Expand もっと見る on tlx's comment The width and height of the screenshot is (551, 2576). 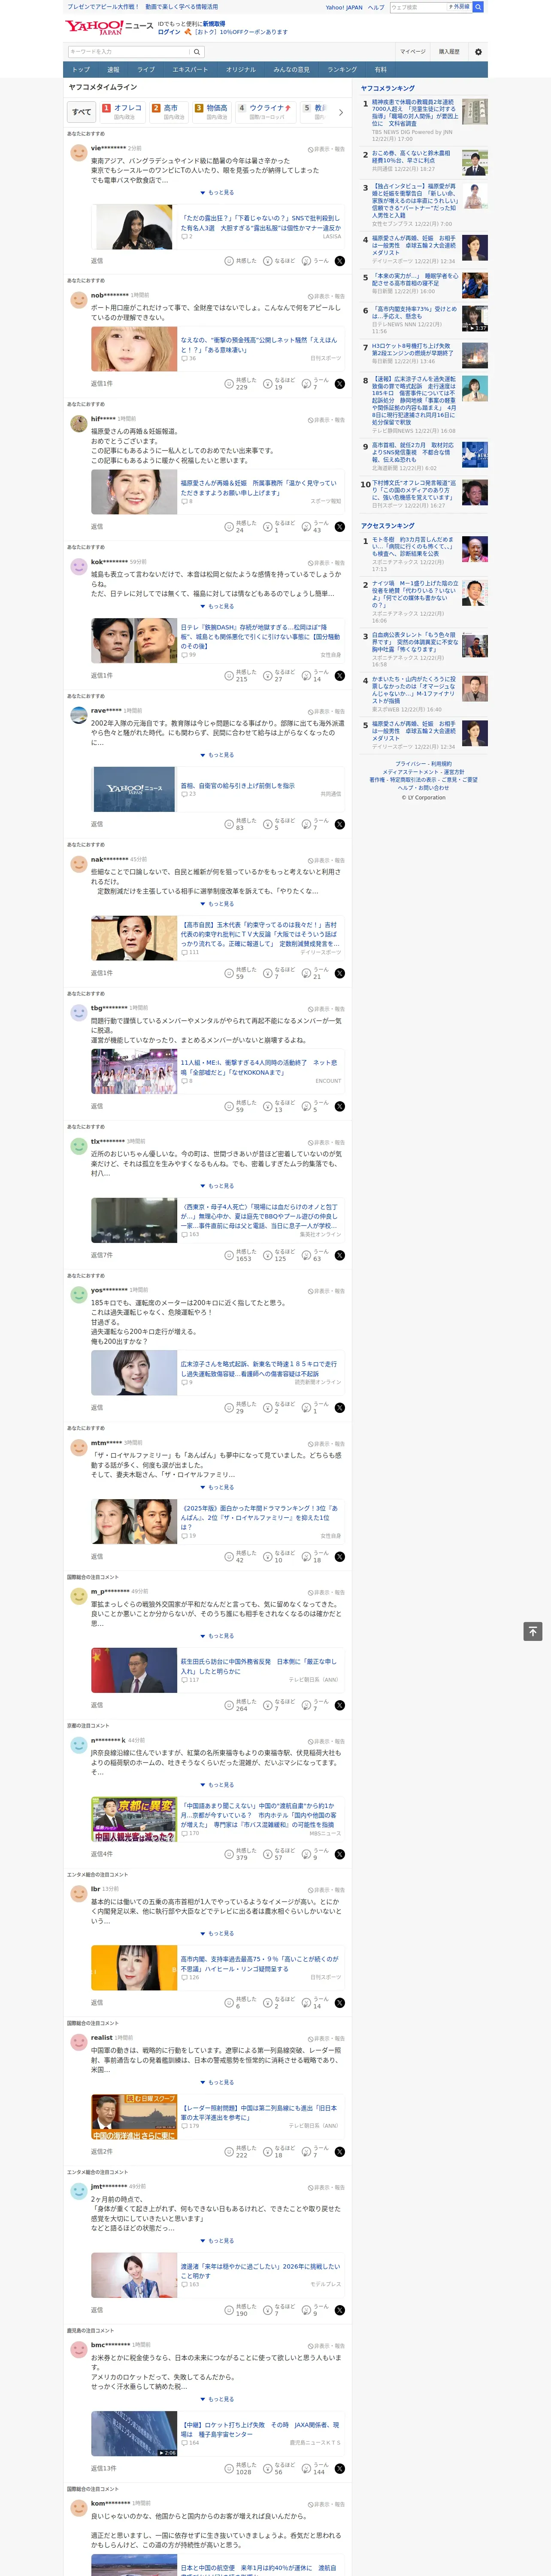(217, 1186)
